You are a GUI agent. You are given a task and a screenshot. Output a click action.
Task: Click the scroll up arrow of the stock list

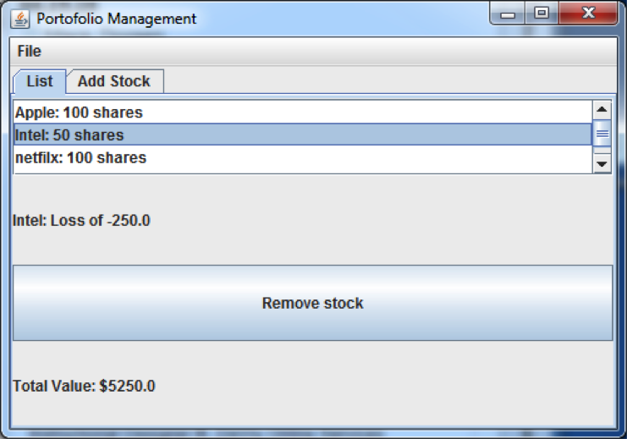click(602, 109)
